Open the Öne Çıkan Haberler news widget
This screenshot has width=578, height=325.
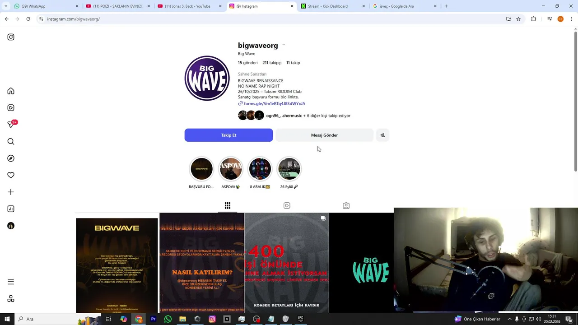click(x=478, y=319)
